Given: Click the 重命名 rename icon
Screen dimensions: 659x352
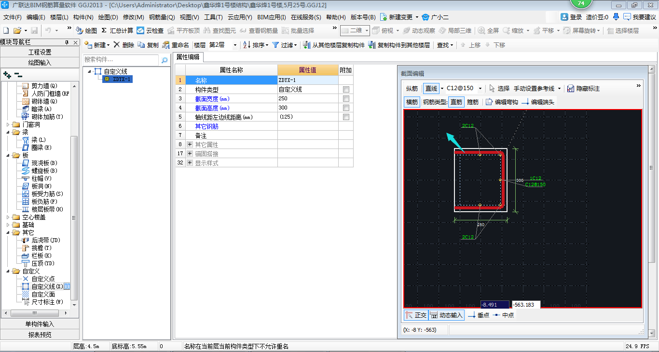Looking at the screenshot, I should [x=166, y=45].
